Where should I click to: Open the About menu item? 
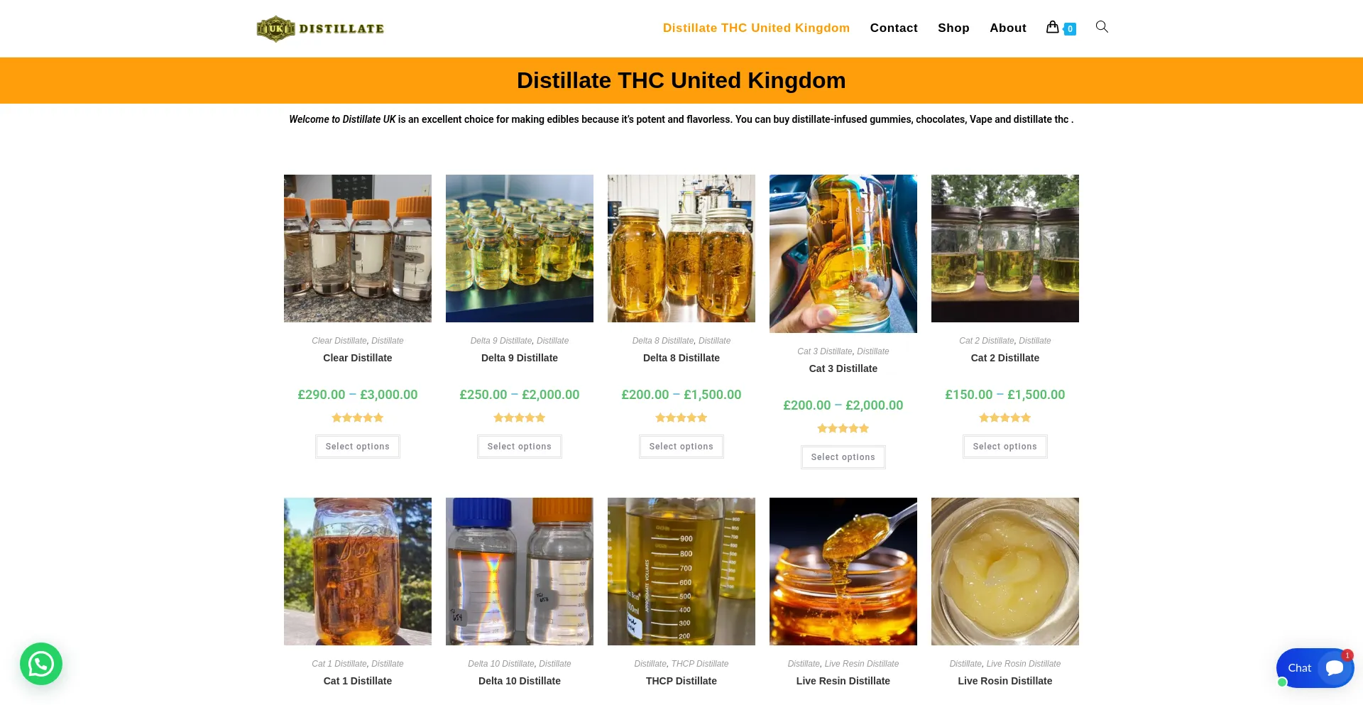pyautogui.click(x=1008, y=28)
